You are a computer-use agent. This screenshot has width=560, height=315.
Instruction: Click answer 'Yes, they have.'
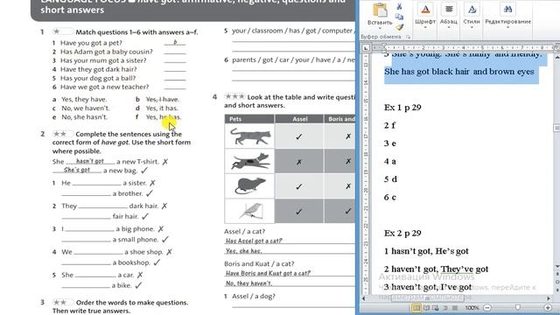(x=84, y=99)
